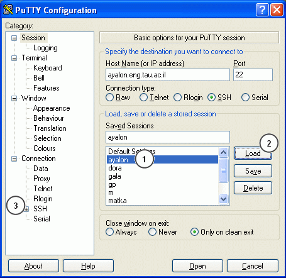Screen dimensions: 286x278
Task: Open SSH settings in the category tree
Action: (40, 209)
